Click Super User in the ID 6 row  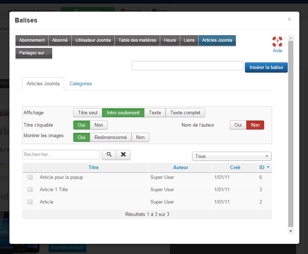[x=162, y=177]
